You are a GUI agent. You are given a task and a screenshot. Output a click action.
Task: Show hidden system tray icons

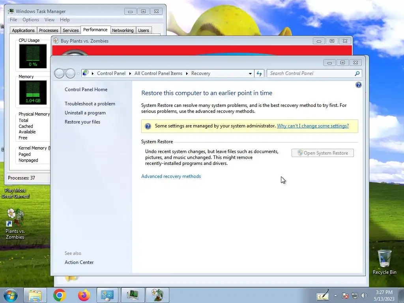[335, 296]
